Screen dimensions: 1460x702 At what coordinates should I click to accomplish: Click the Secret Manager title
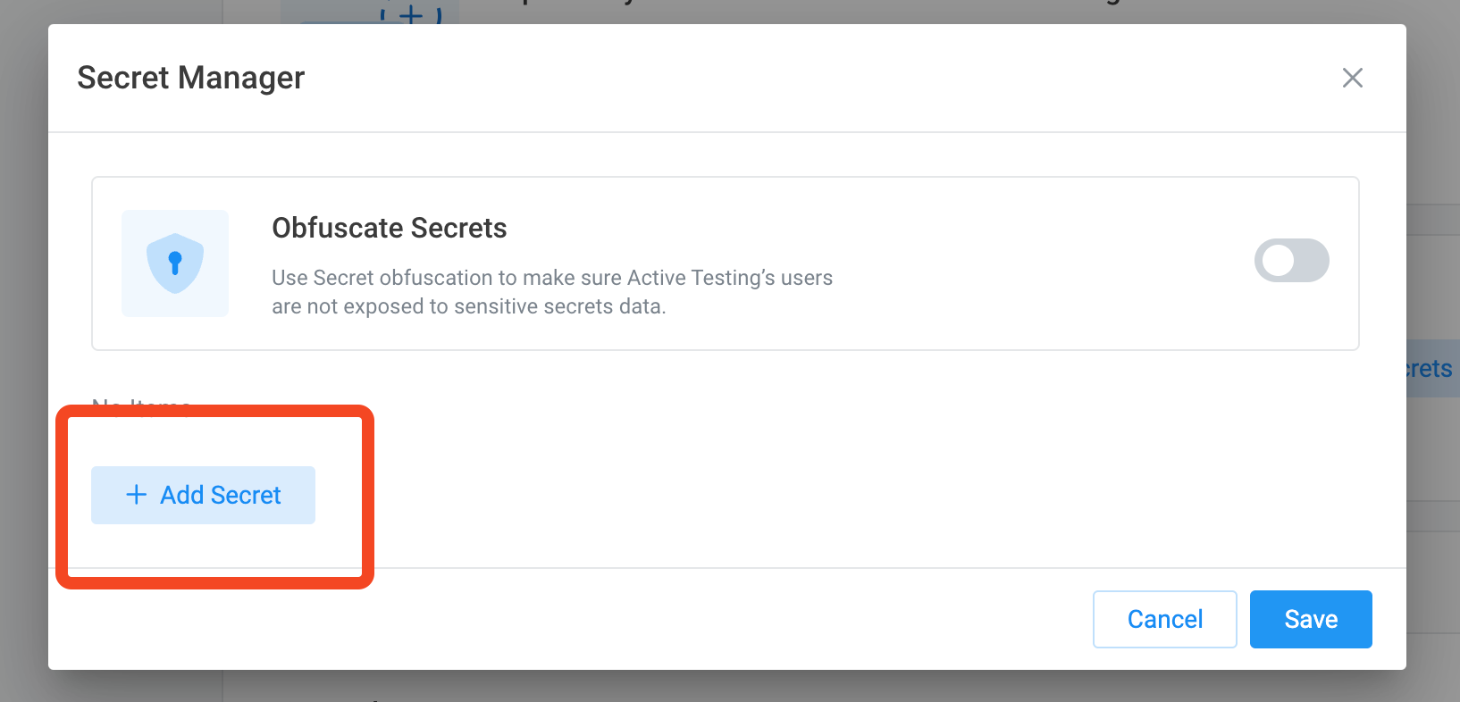pyautogui.click(x=191, y=78)
